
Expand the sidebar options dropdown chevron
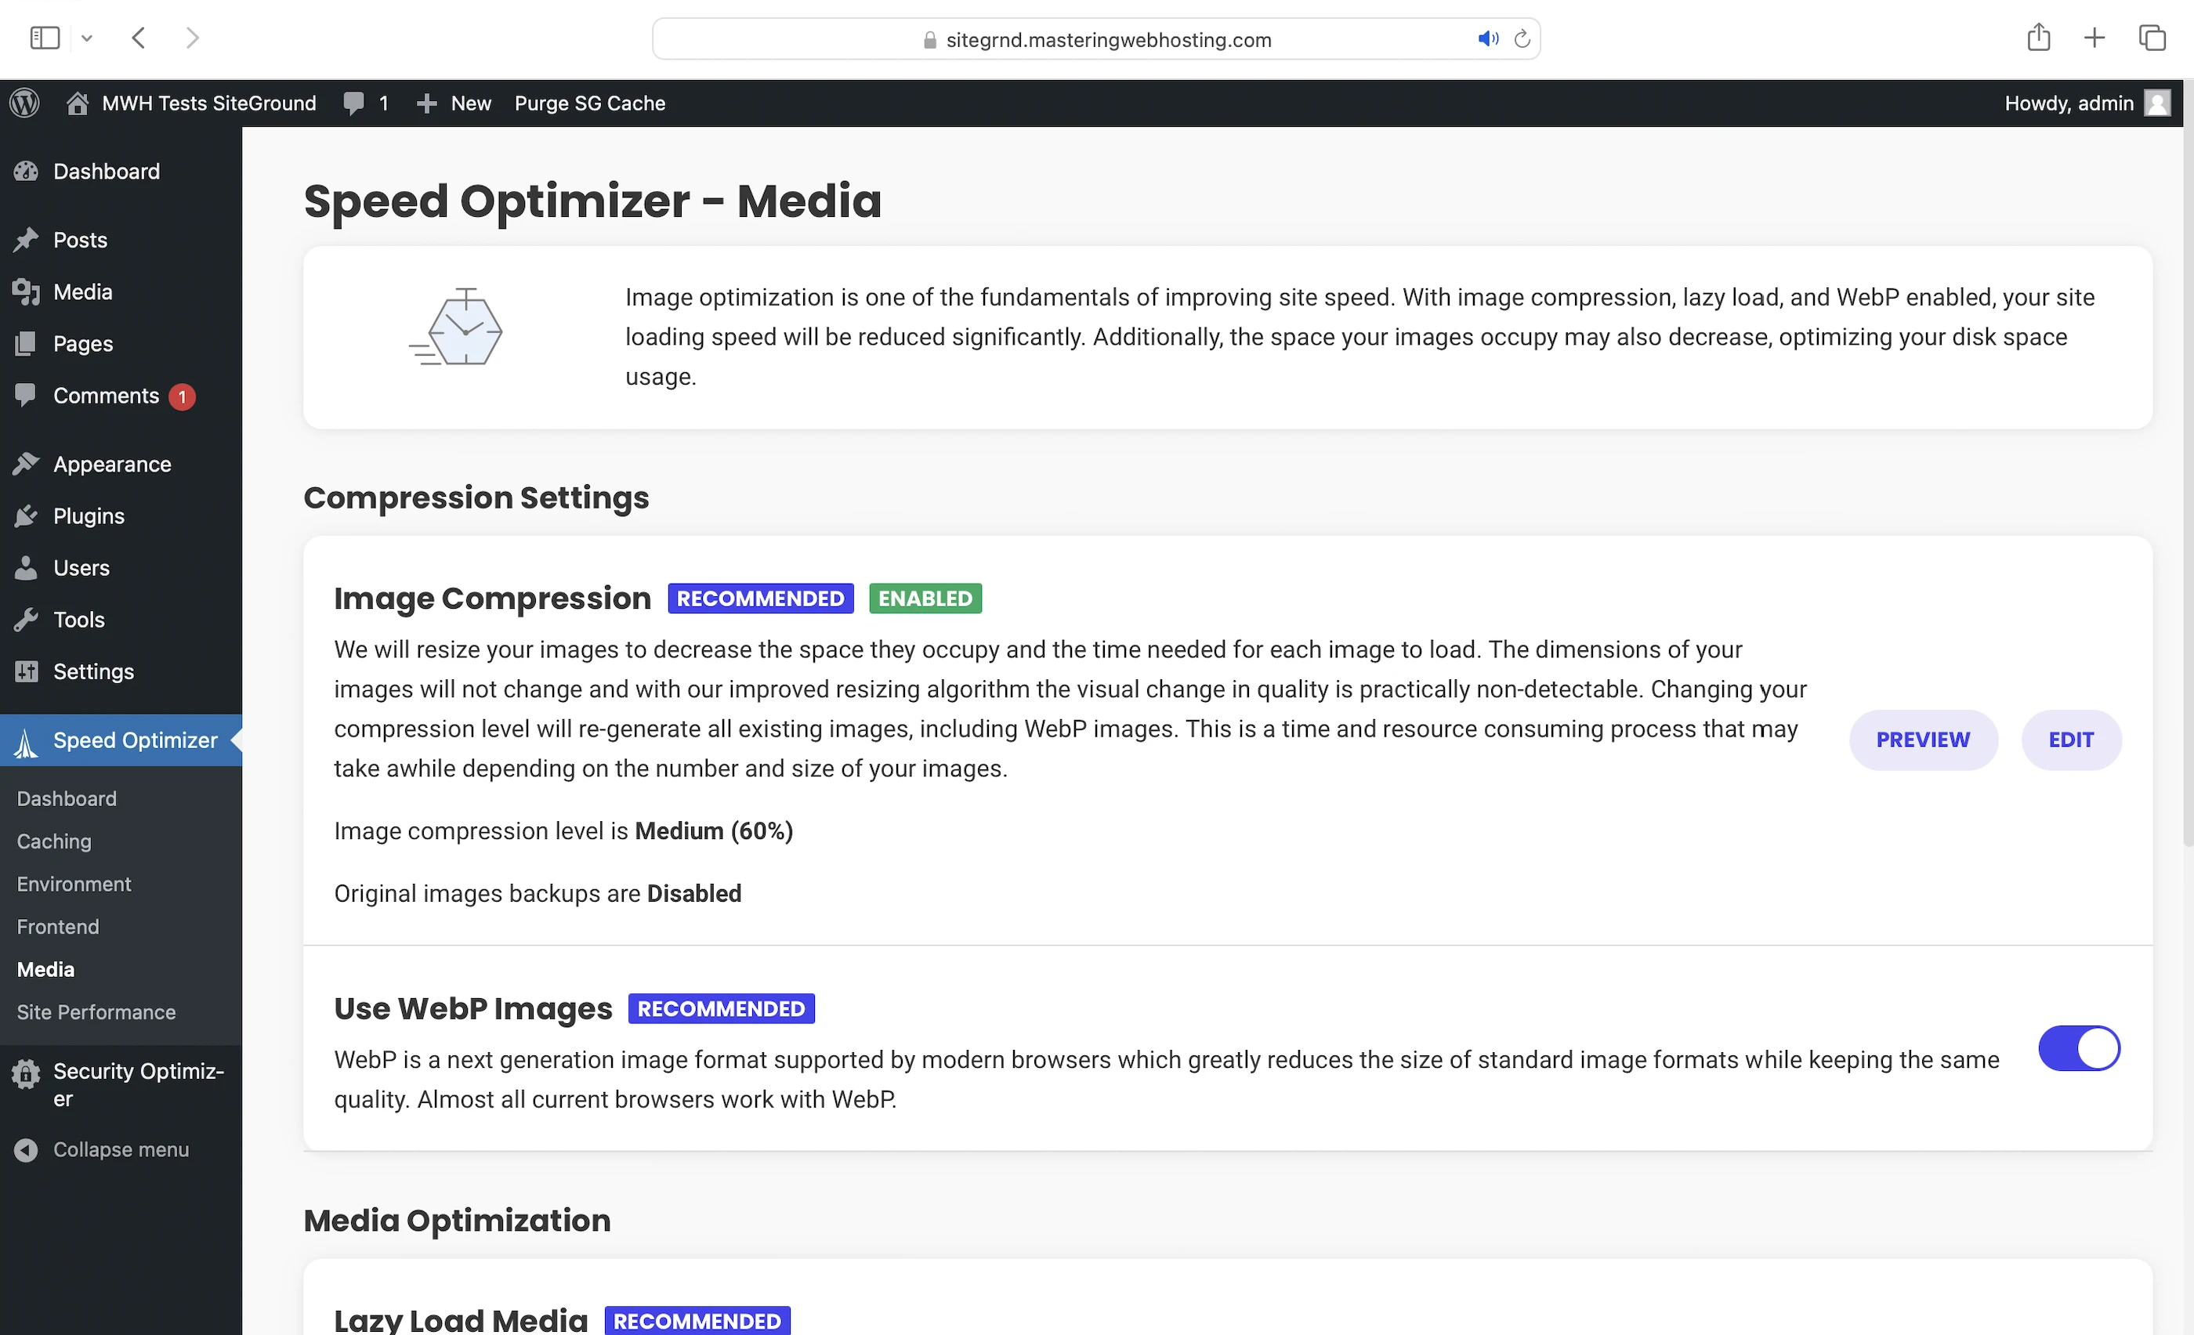(86, 38)
